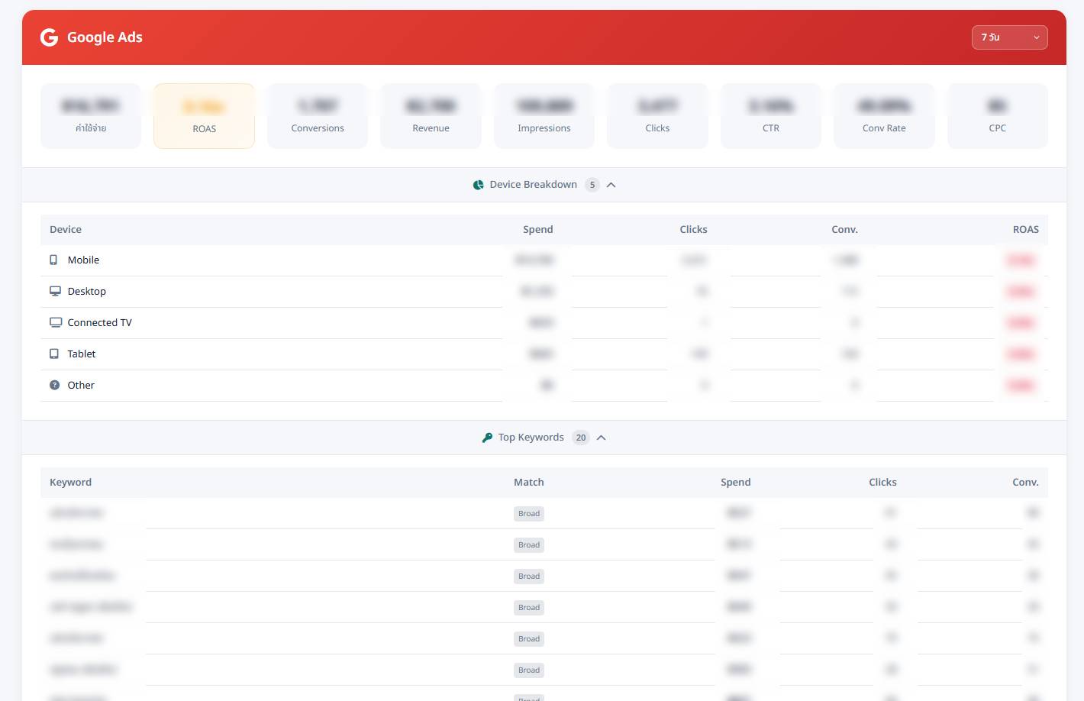Collapse the Device Breakdown section chevron

(x=611, y=185)
